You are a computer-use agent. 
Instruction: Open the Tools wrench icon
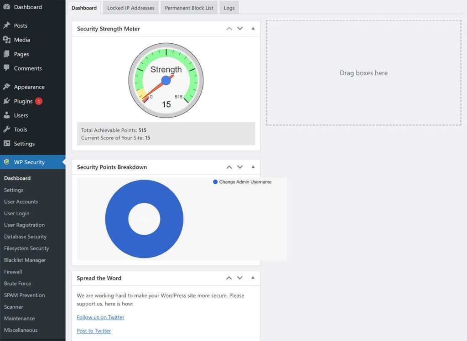[x=6, y=129]
